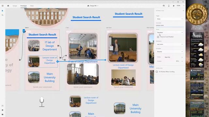Click the Drives Meter desktop gadget
The width and height of the screenshot is (209, 117).
pos(197,74)
